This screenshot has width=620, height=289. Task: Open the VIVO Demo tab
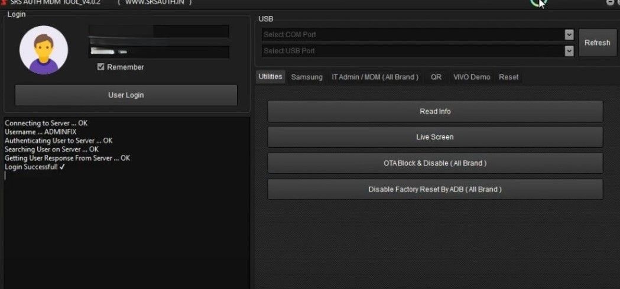point(472,77)
